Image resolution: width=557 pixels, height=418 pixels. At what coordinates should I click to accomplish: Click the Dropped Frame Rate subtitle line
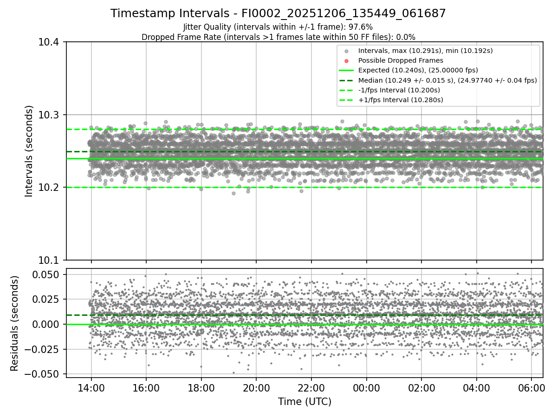coord(278,37)
